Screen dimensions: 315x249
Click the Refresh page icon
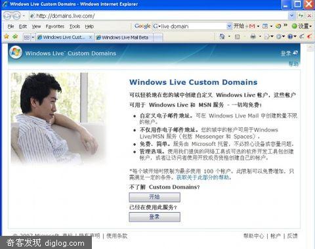tap(301, 16)
